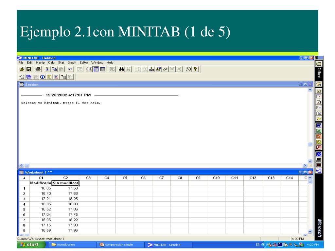Click the arrow-to-sheet icon in second toolbar

pos(63,77)
